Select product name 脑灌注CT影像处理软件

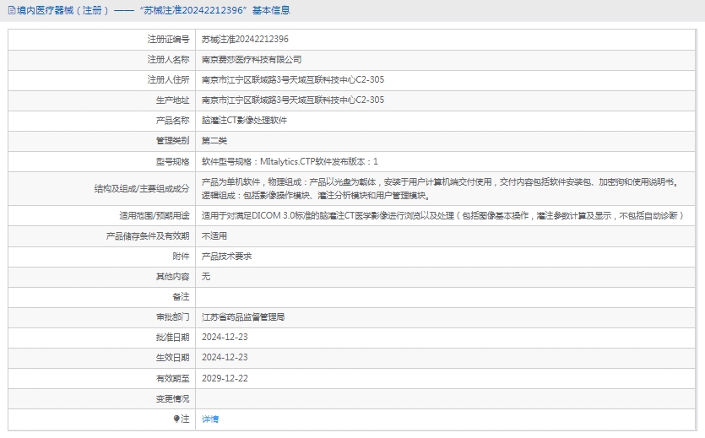(x=244, y=121)
